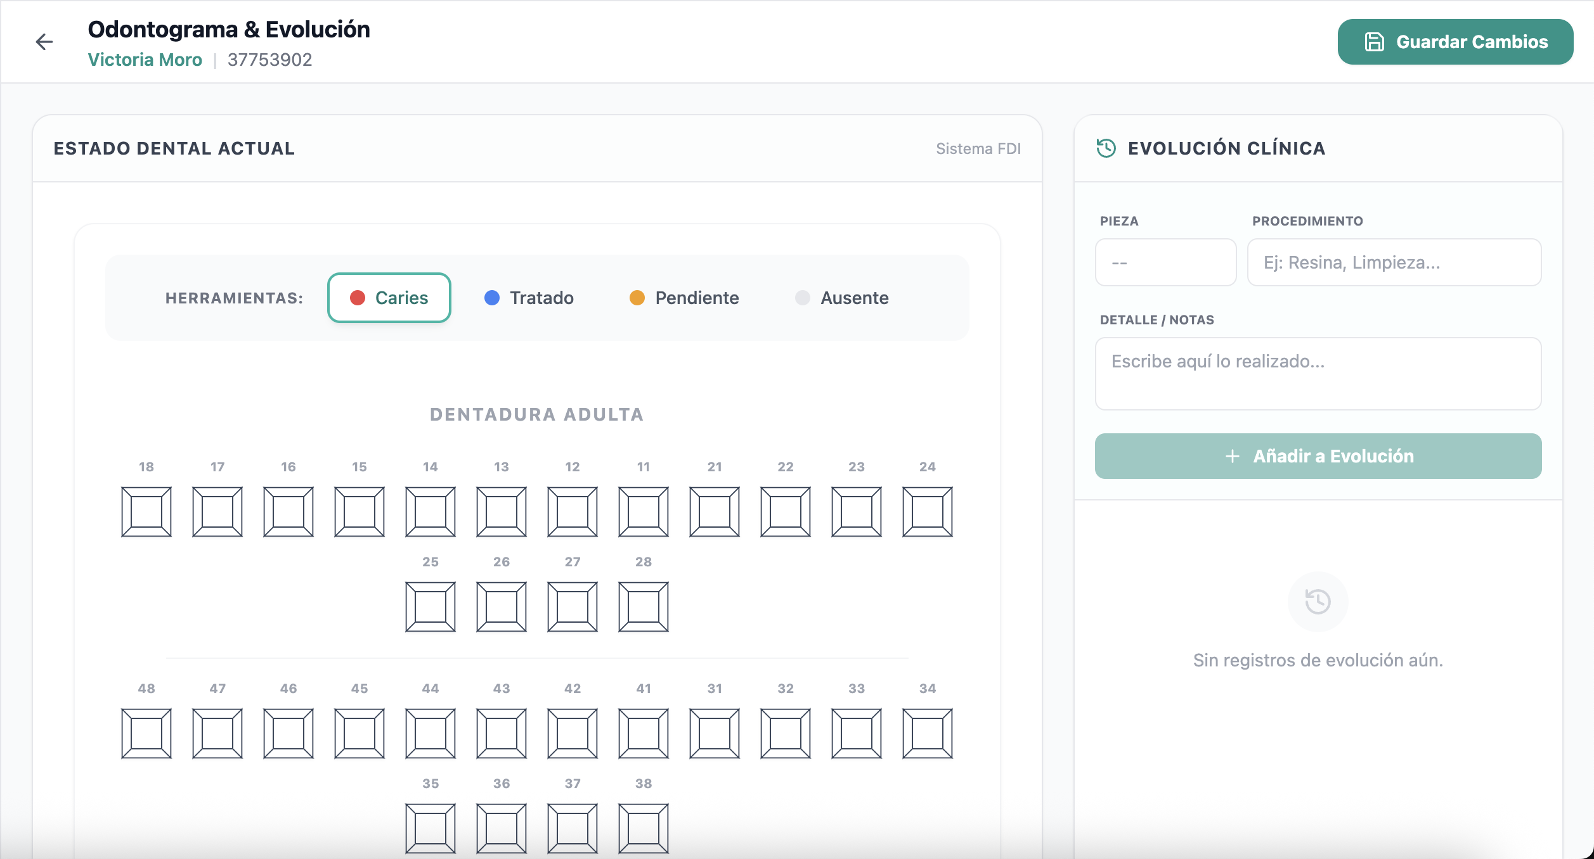Select tooth 31 in the odontogram
This screenshot has height=859, width=1594.
715,734
